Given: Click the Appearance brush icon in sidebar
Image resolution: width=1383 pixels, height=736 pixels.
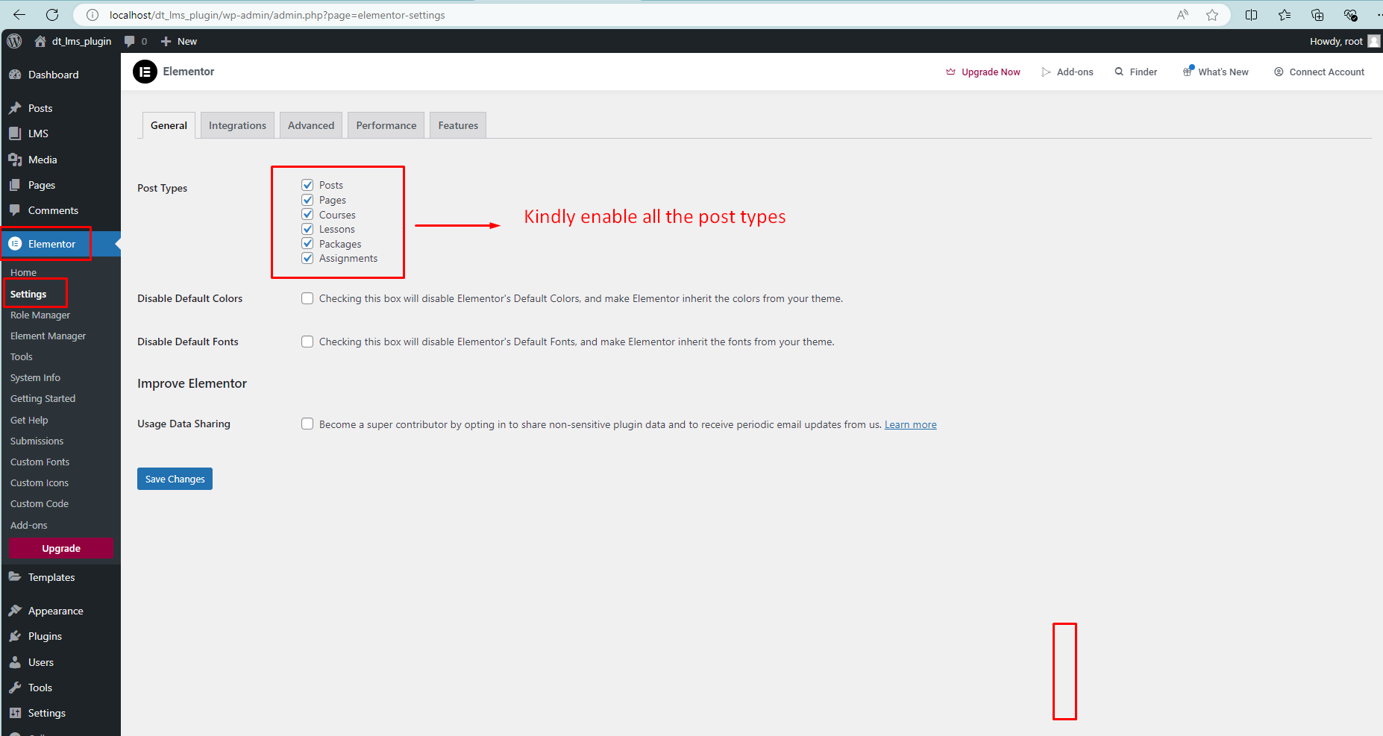Looking at the screenshot, I should pos(15,611).
